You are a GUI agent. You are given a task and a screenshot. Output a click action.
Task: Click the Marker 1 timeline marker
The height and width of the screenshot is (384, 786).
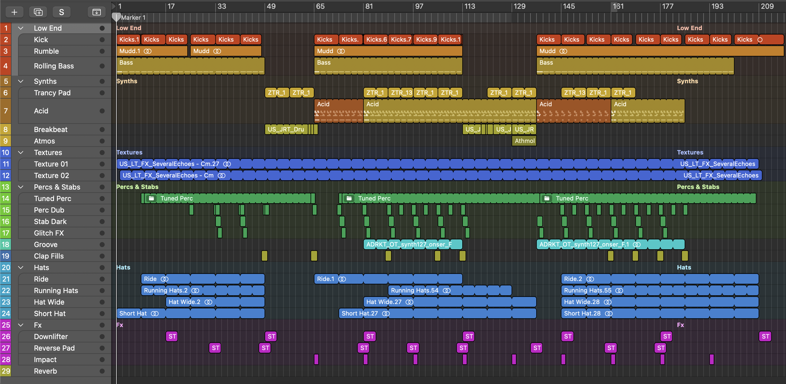(133, 18)
